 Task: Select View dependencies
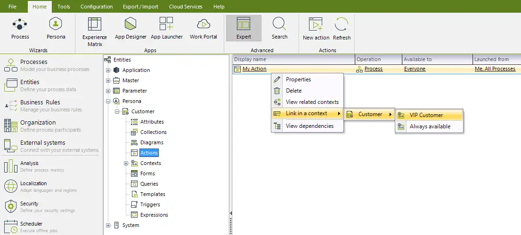(307, 126)
